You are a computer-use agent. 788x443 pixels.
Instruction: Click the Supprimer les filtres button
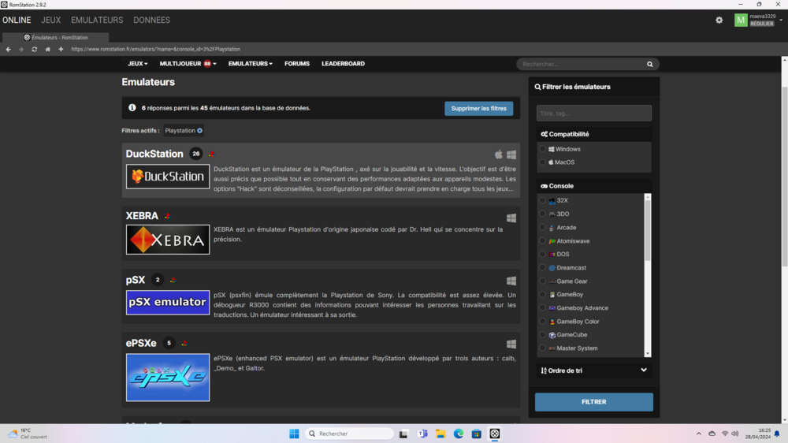478,109
